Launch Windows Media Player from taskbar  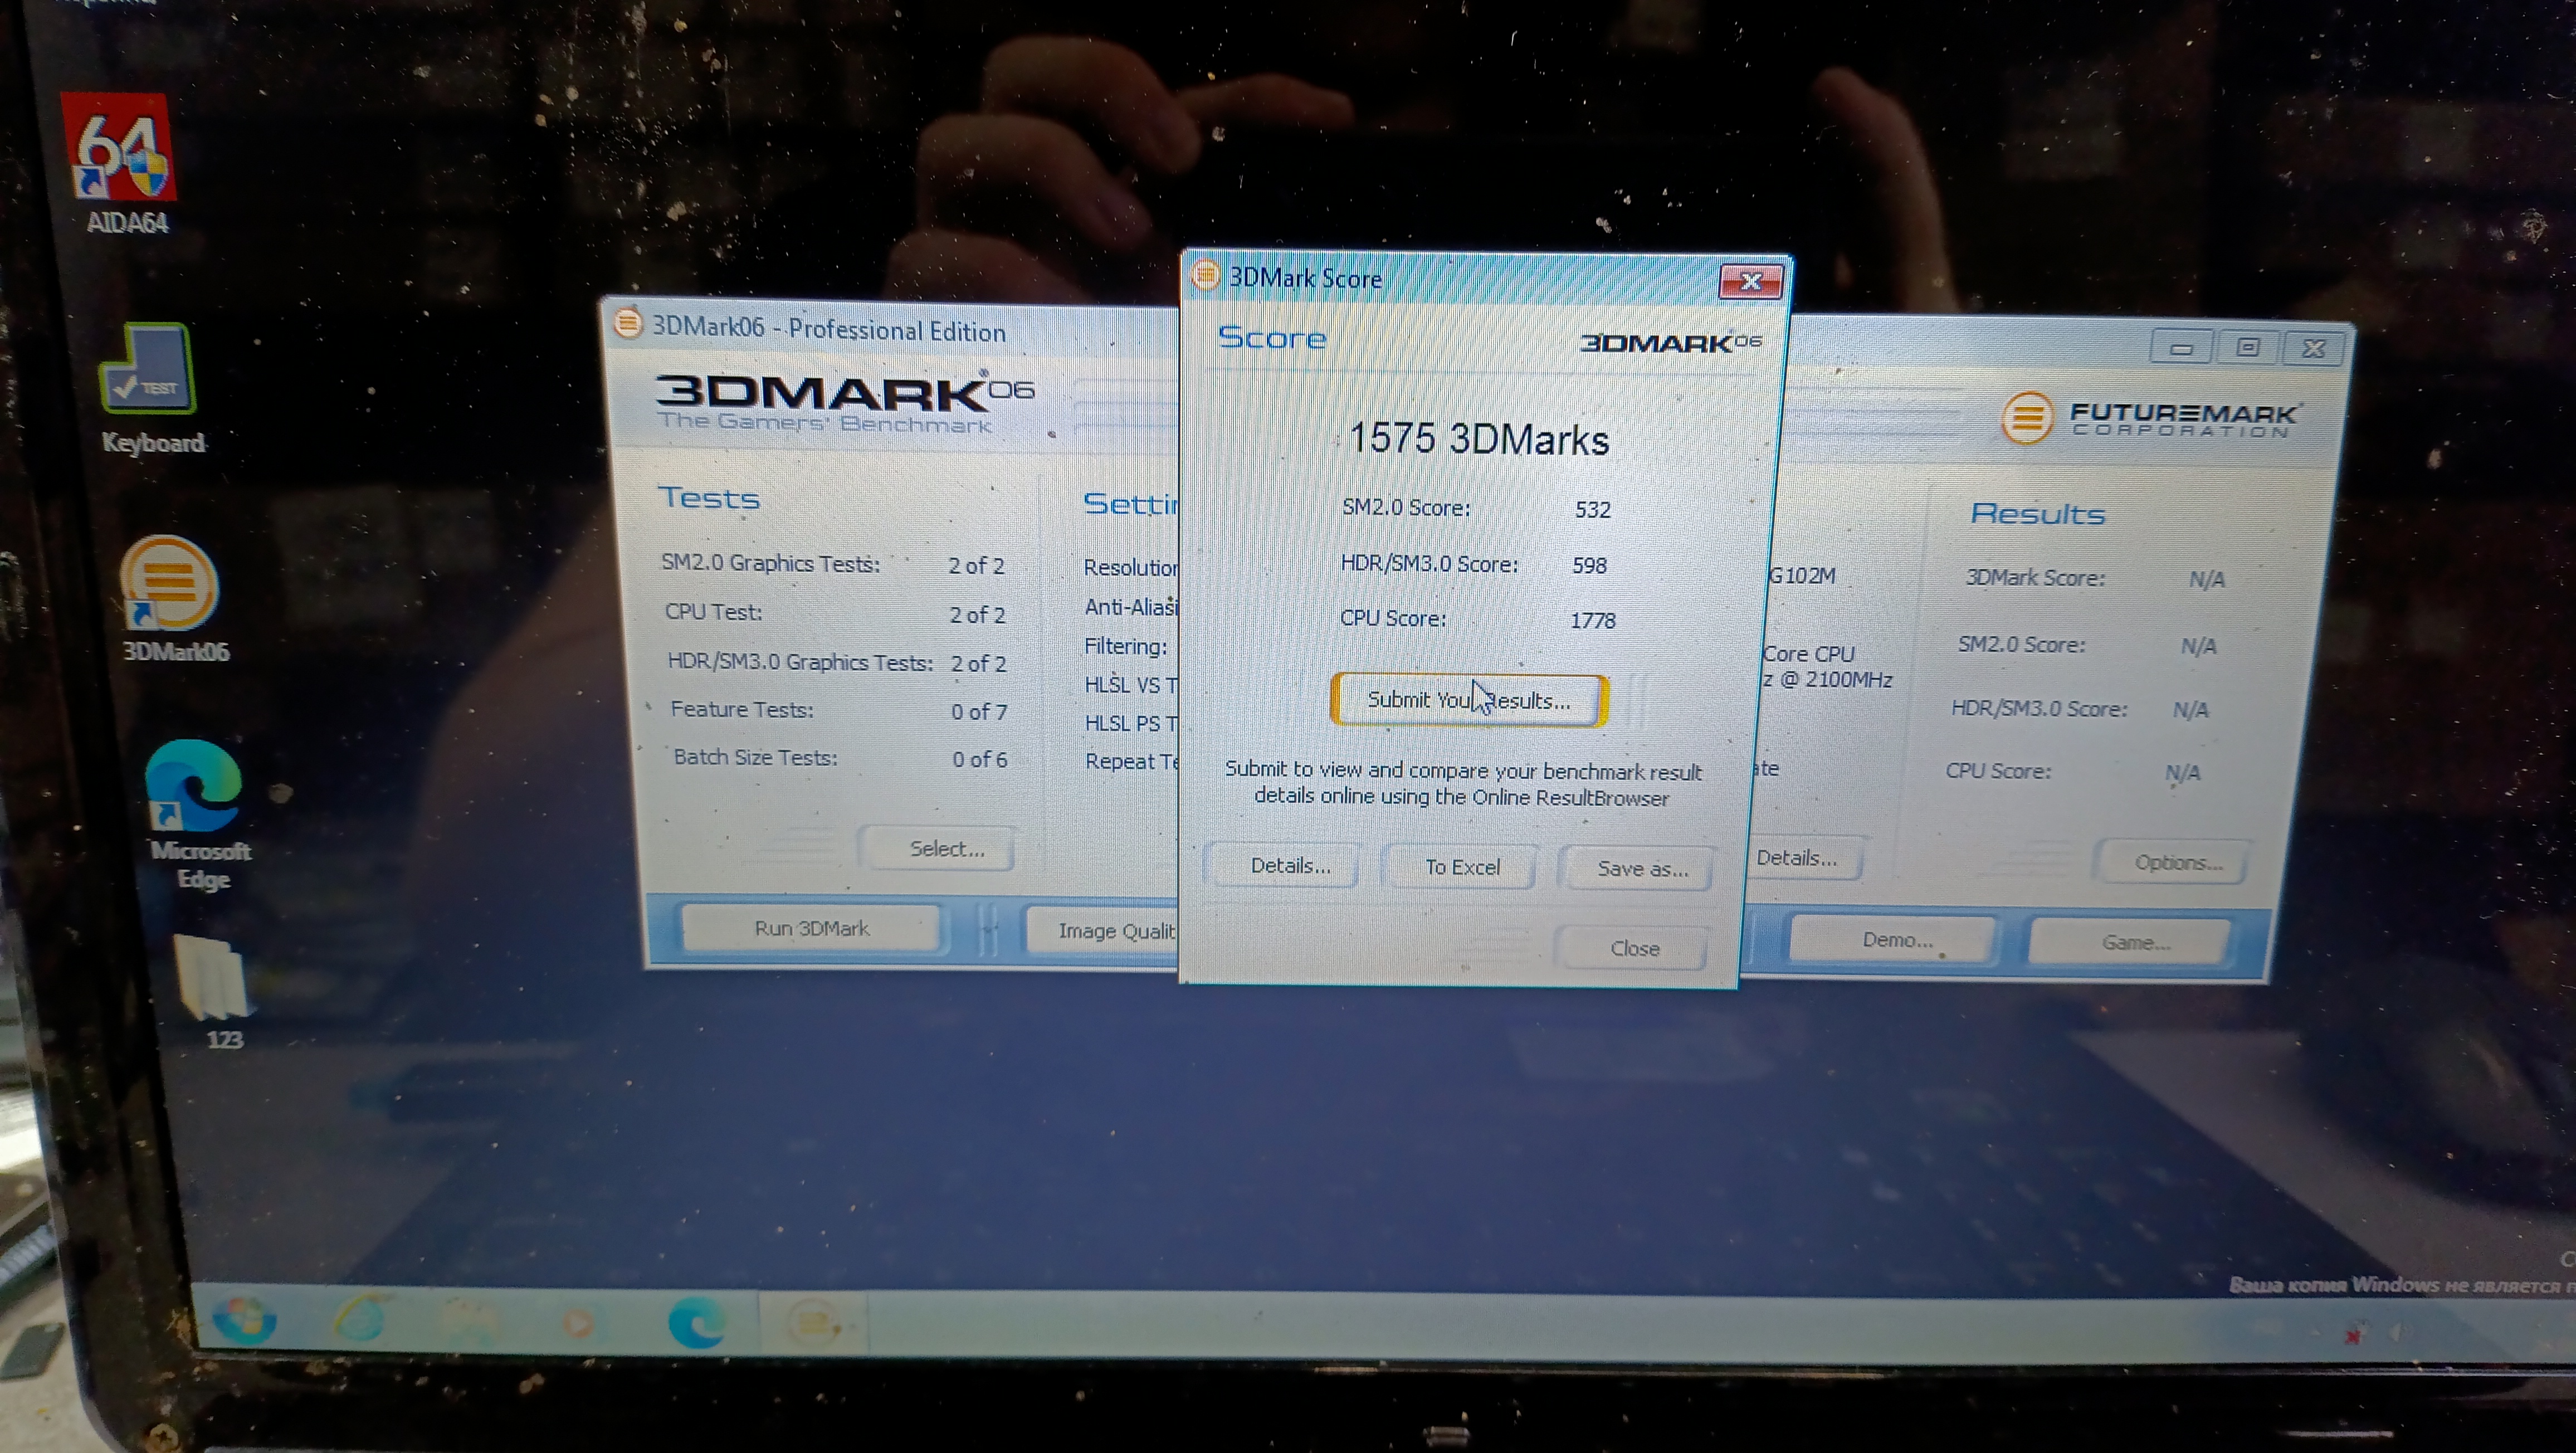[x=578, y=1324]
